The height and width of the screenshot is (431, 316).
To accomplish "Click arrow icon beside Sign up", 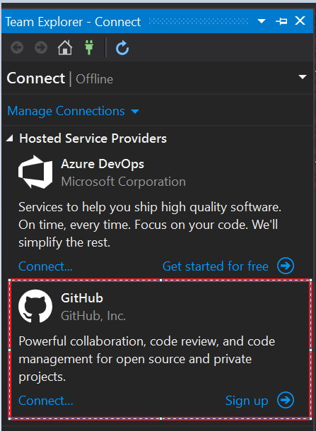I will pos(286,400).
